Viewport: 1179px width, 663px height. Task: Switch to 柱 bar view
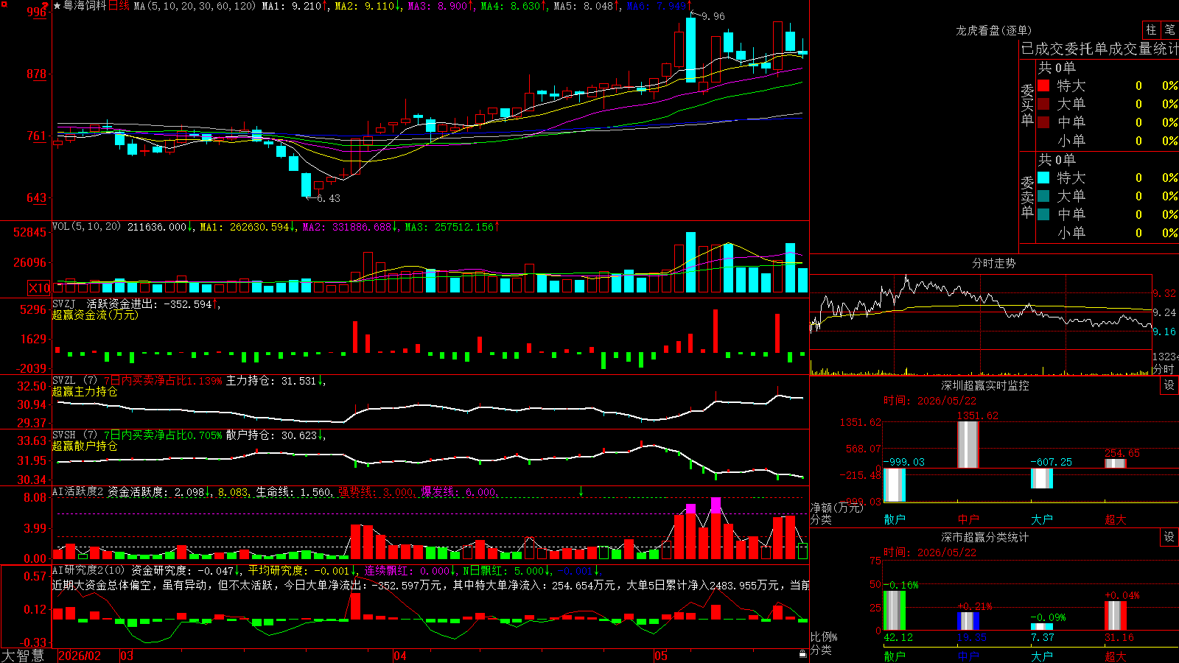(1151, 29)
